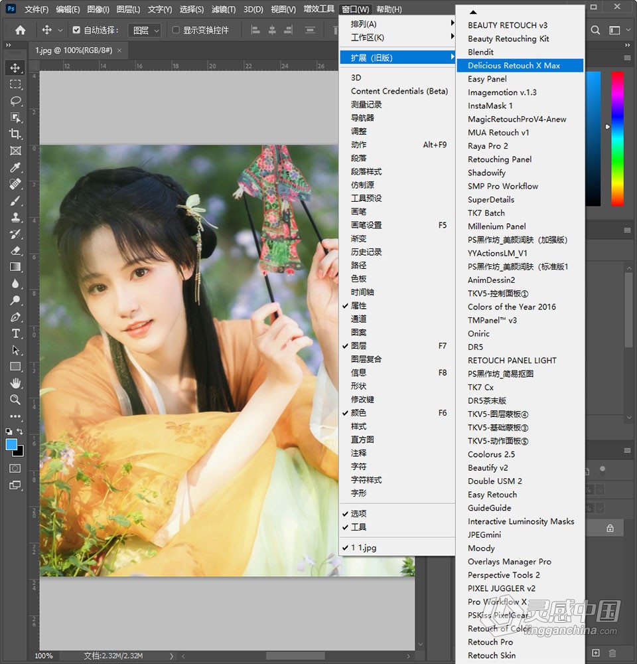Select the Crop tool
This screenshot has width=637, height=664.
click(15, 133)
